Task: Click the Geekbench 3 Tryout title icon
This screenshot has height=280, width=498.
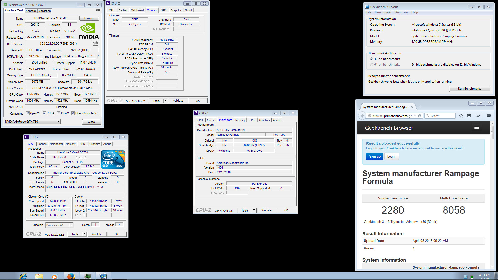Action: click(x=367, y=7)
